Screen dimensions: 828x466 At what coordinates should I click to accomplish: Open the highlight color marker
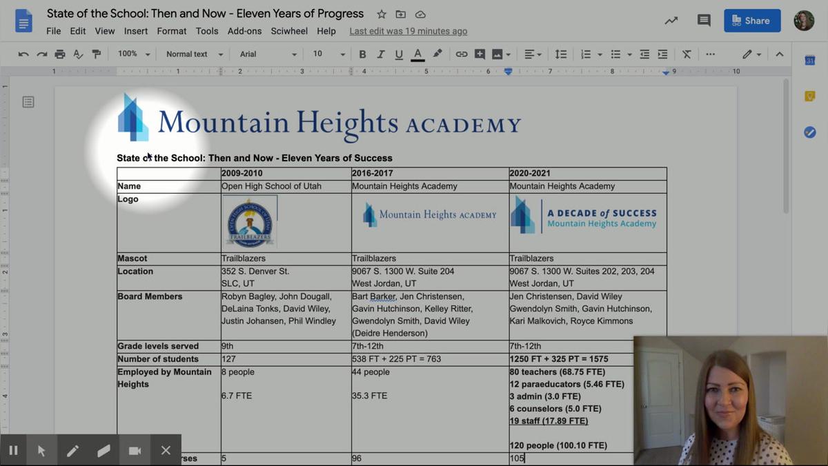(x=437, y=54)
